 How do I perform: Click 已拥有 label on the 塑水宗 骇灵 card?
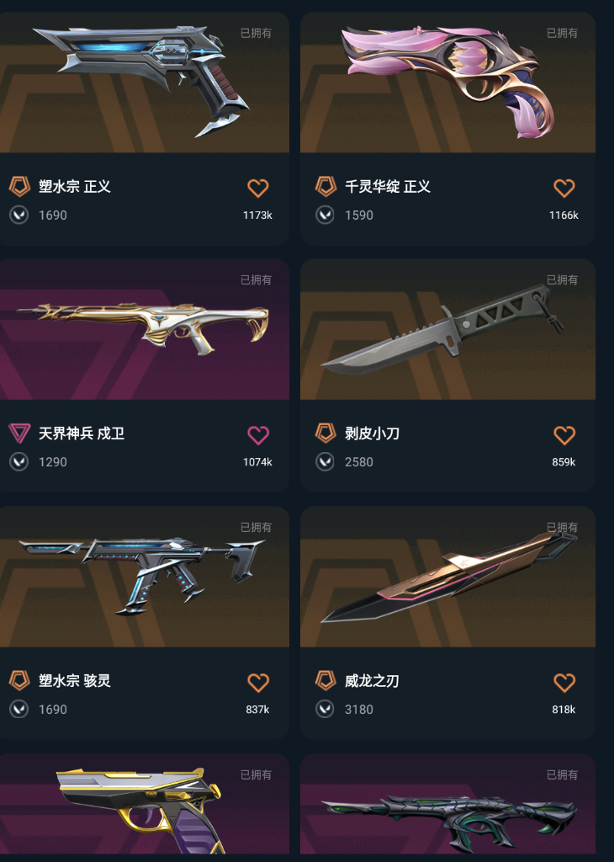(256, 527)
